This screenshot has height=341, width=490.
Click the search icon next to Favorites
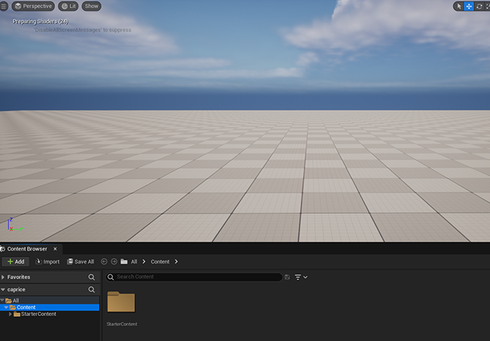[x=92, y=277]
